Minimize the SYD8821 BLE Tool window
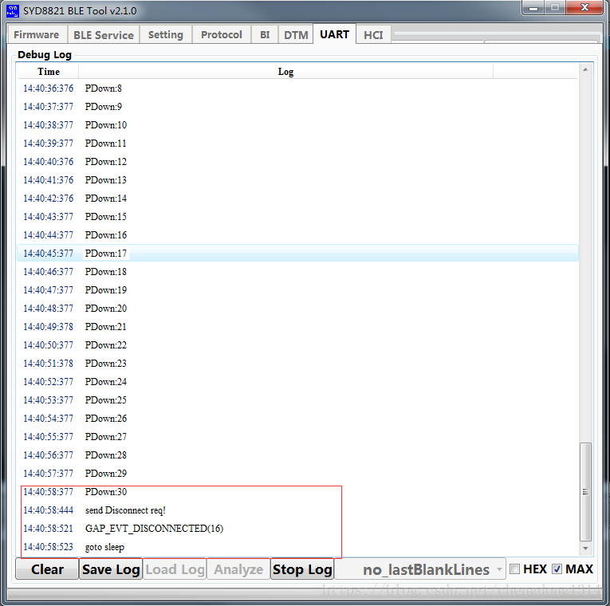 tap(533, 8)
